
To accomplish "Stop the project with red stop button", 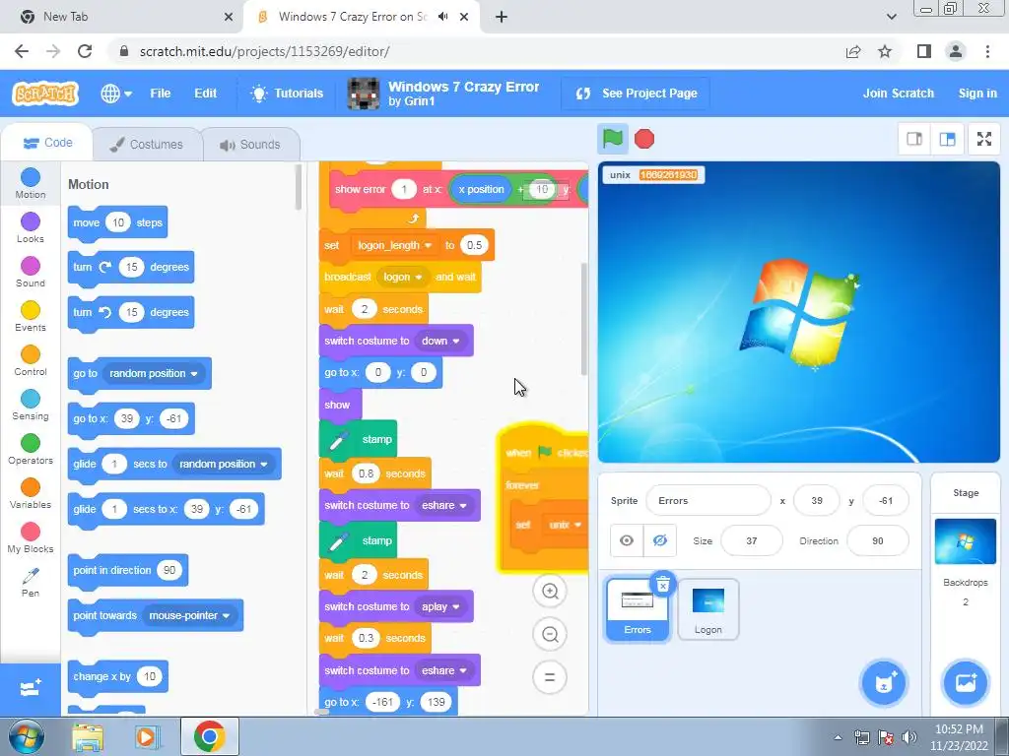I will (x=644, y=139).
